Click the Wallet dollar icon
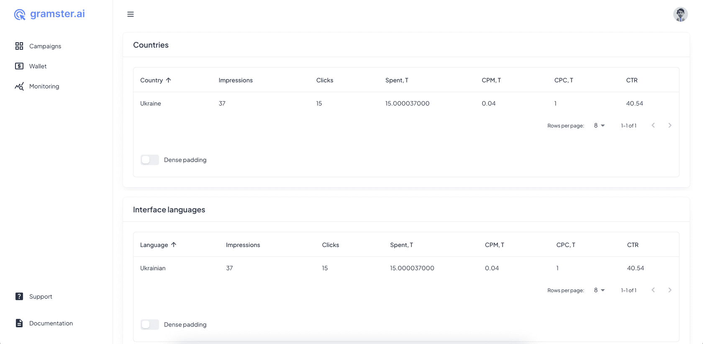This screenshot has width=703, height=344. [19, 66]
